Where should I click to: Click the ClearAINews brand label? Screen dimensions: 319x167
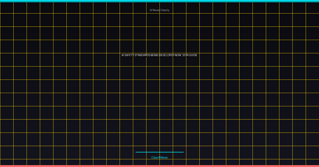pos(159,158)
